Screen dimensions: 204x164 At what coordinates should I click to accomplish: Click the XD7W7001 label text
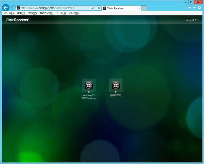[x=116, y=95]
